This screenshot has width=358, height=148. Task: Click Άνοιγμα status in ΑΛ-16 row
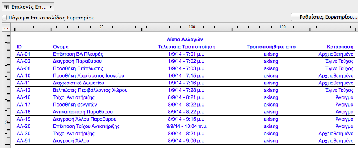click(344, 97)
